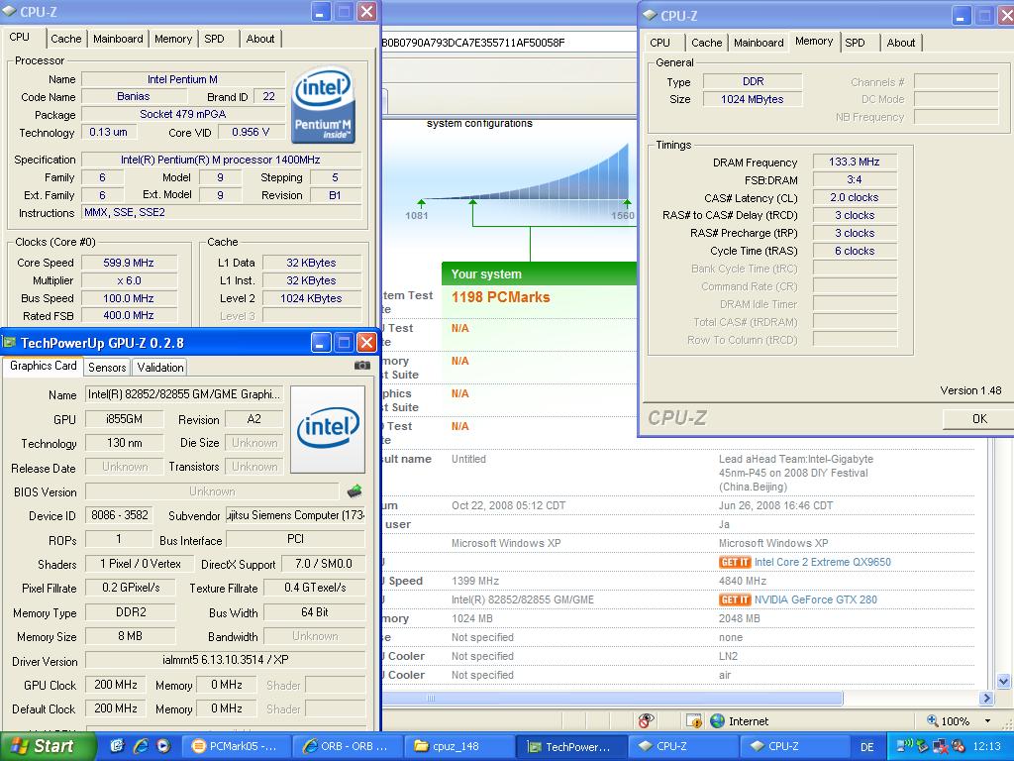Screen dimensions: 1014x761
Task: Click CPU-Z Specification field Pentium M 1400MHz
Action: pos(221,160)
